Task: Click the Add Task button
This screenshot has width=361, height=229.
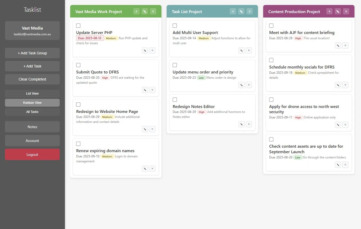Action: [x=32, y=66]
